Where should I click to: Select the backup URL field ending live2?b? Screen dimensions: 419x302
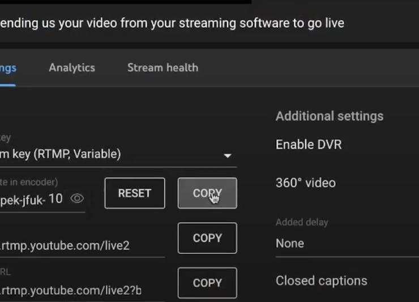point(82,291)
